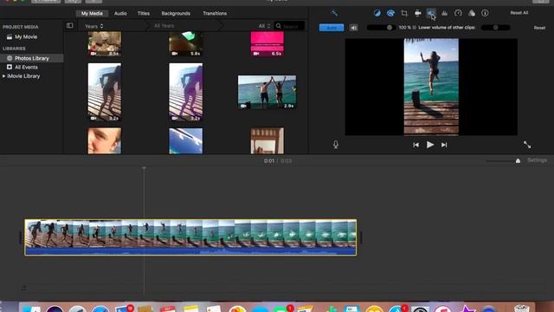Select the 8.5s video thumbnail
The width and height of the screenshot is (554, 312).
pyautogui.click(x=104, y=44)
